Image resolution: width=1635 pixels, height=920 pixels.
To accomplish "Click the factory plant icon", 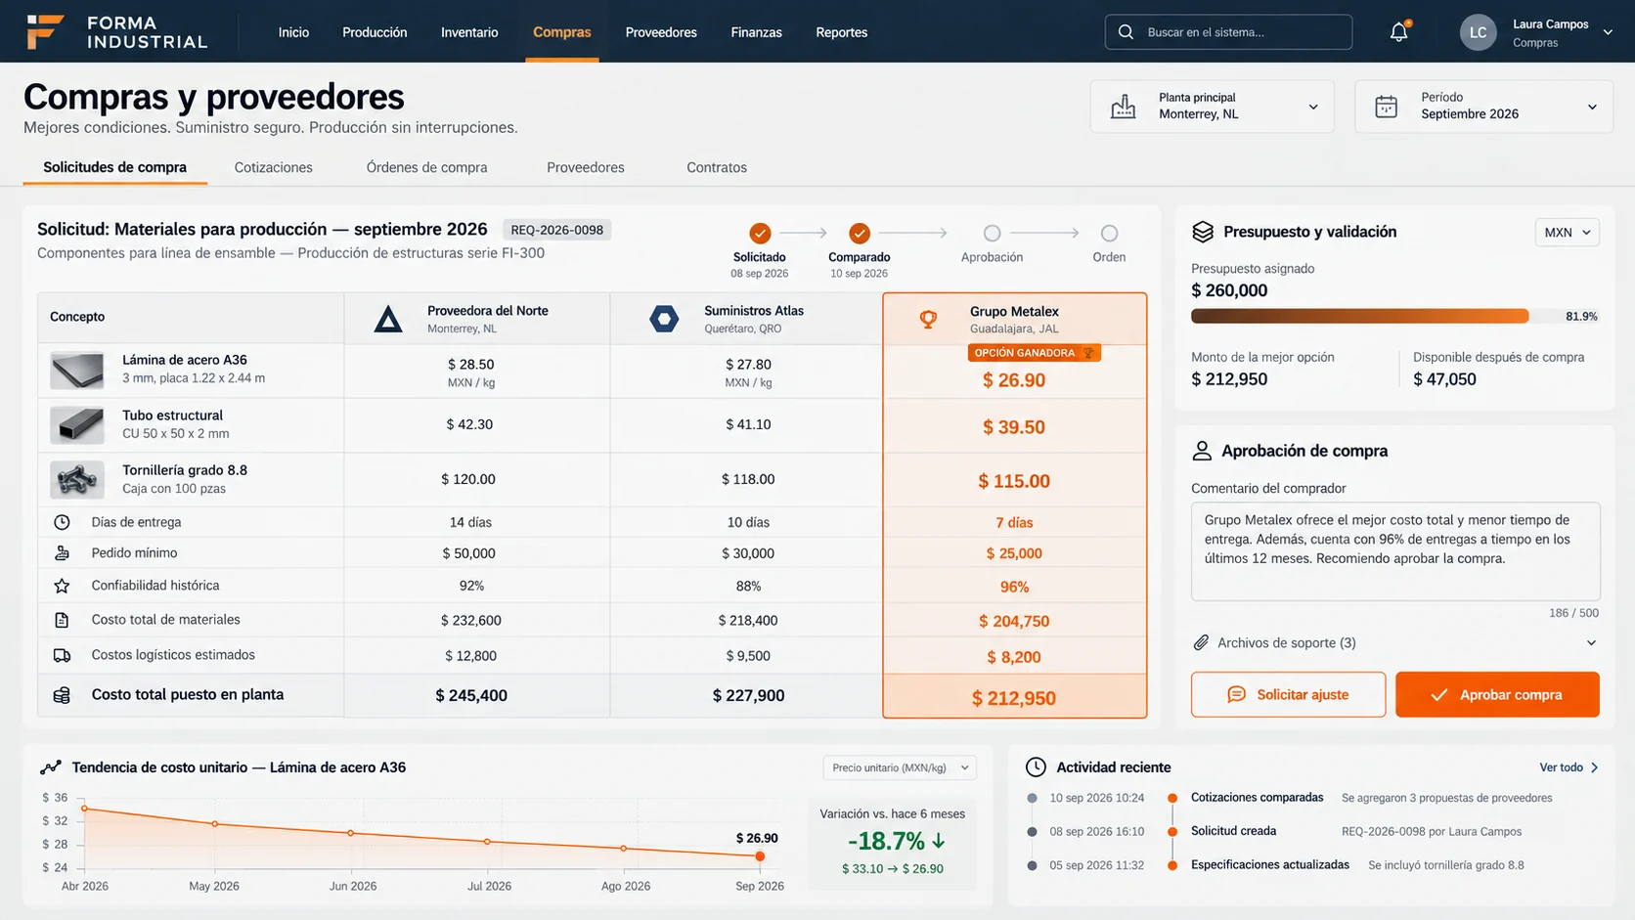I will coord(1124,107).
